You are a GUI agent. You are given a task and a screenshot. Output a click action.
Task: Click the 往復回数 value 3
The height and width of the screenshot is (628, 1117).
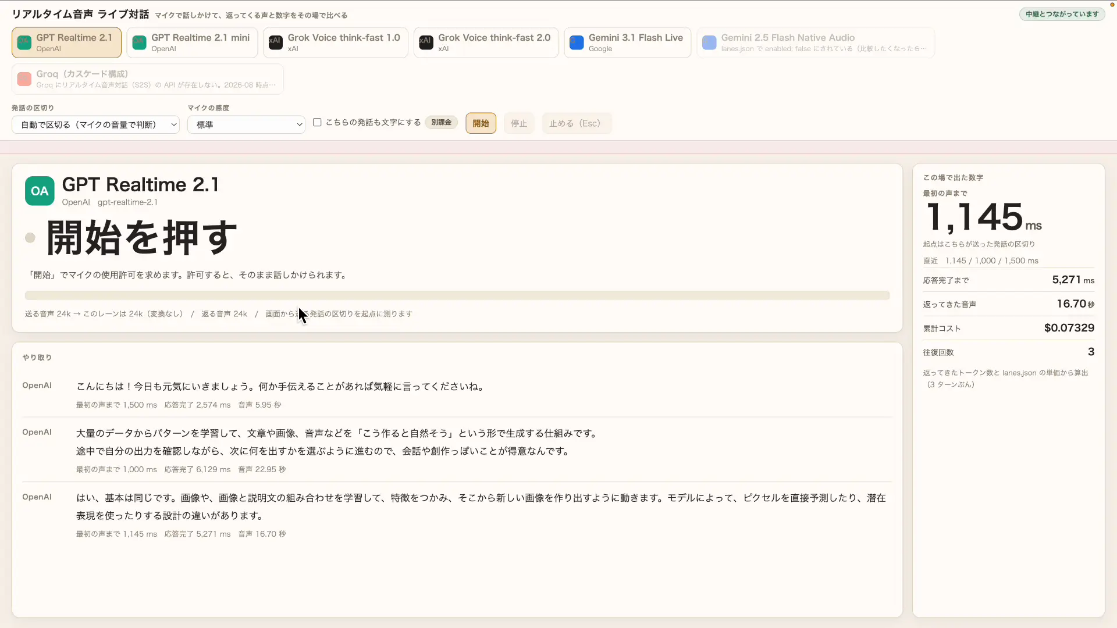(1091, 352)
